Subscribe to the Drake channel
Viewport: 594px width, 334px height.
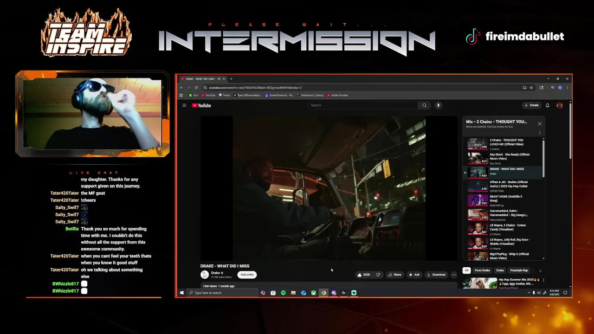(x=247, y=275)
